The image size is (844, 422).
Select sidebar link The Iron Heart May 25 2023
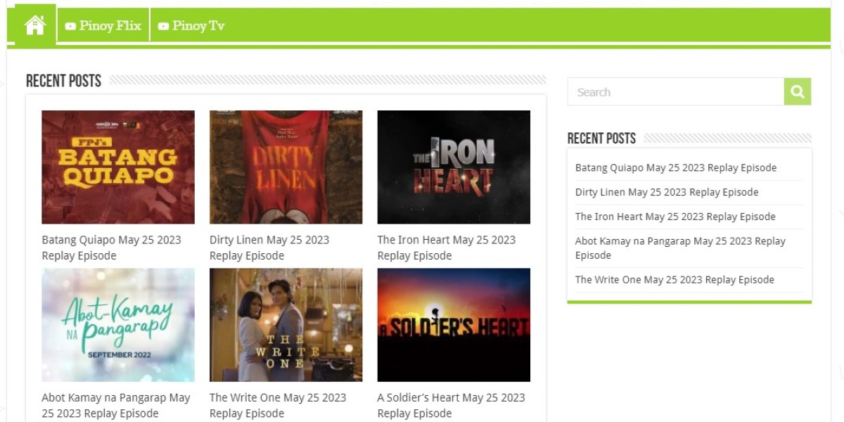pyautogui.click(x=675, y=217)
